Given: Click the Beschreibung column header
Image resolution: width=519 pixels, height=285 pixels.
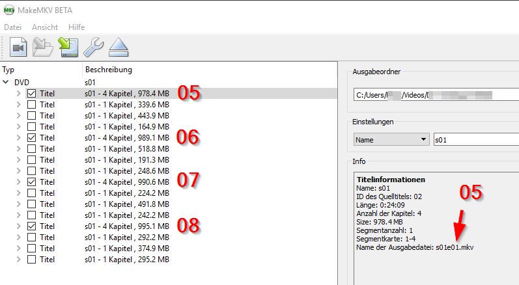Looking at the screenshot, I should 108,70.
